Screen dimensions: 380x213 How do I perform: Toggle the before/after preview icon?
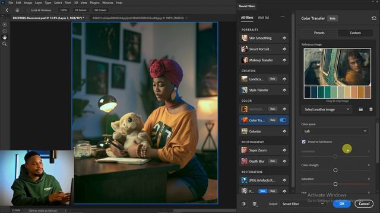coord(243,204)
